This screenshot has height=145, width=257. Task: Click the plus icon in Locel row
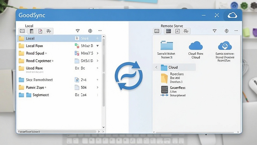pos(97,38)
